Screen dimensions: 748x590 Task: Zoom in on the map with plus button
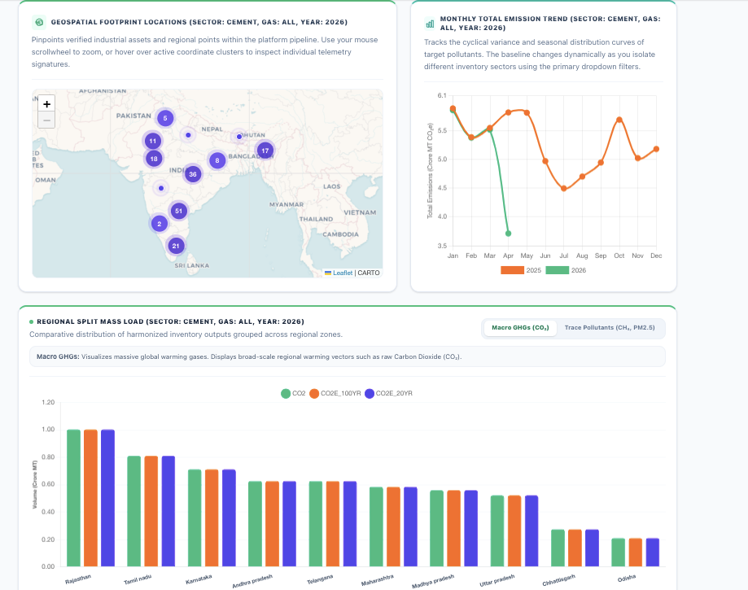pos(46,103)
